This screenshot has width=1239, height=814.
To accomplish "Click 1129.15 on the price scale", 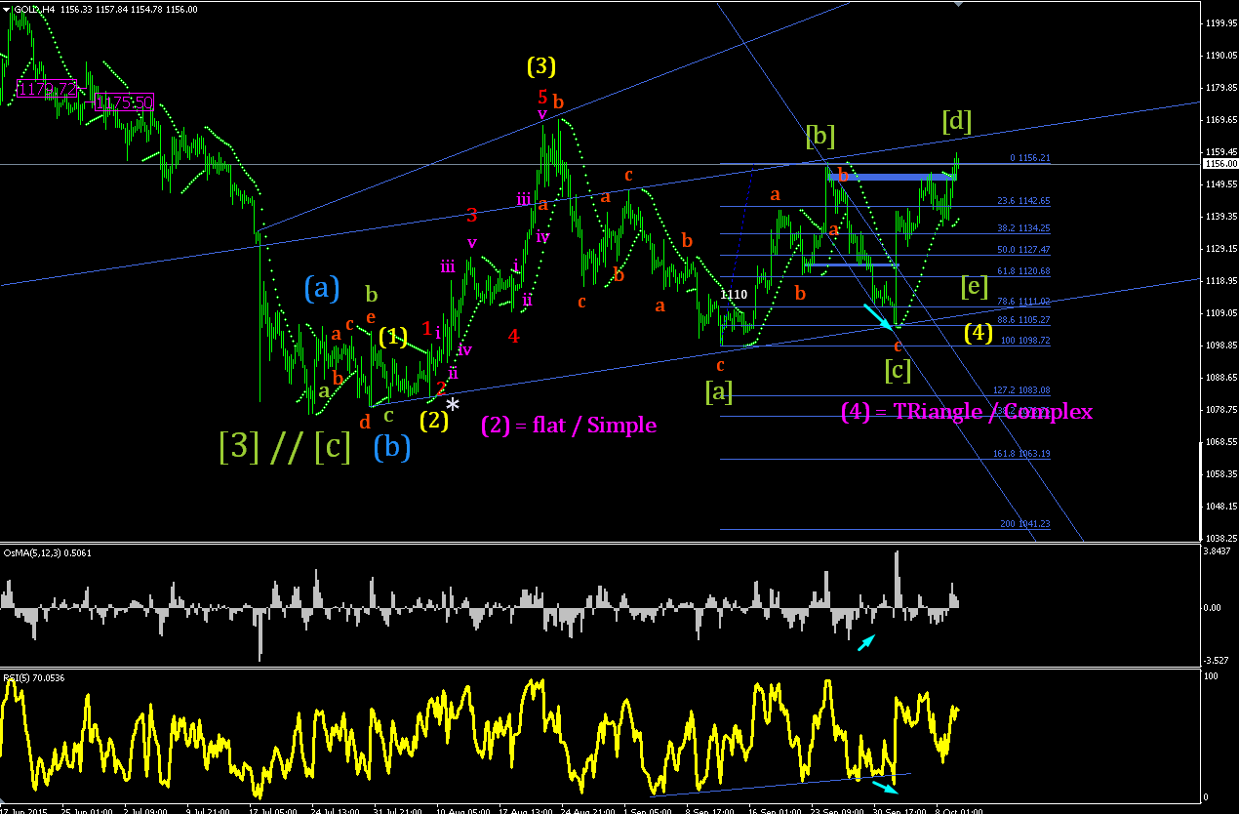I will (1220, 249).
